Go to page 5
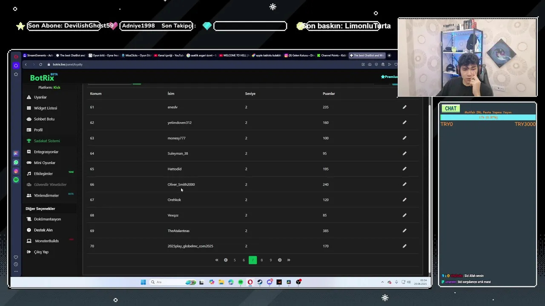The width and height of the screenshot is (545, 306). [x=235, y=260]
